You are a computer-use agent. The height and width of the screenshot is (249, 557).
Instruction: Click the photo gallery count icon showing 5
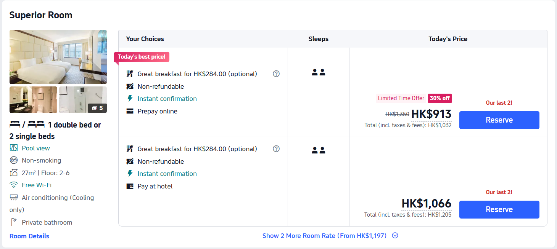coord(98,108)
